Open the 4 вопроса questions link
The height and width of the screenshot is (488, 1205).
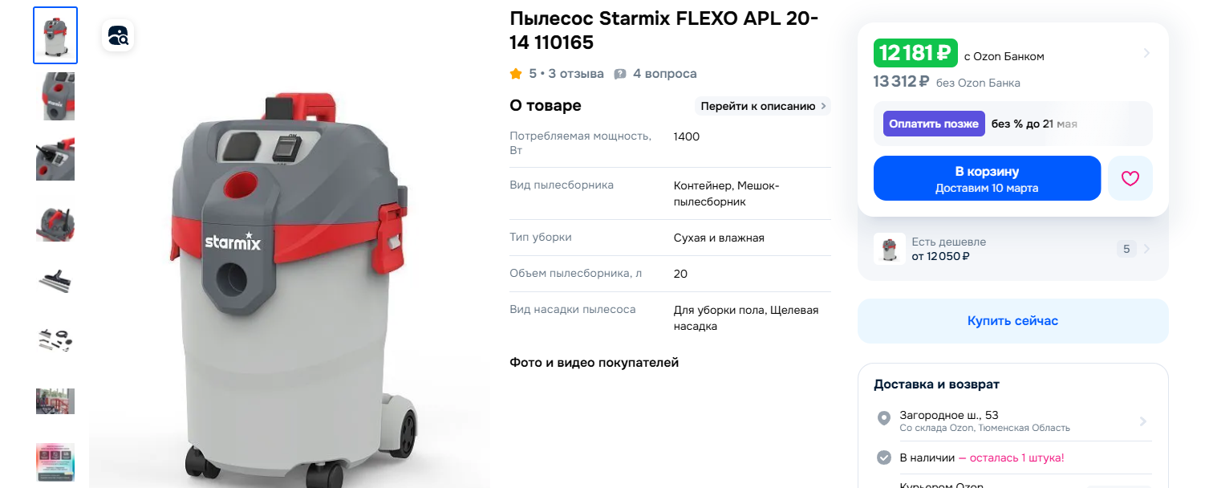tap(664, 74)
